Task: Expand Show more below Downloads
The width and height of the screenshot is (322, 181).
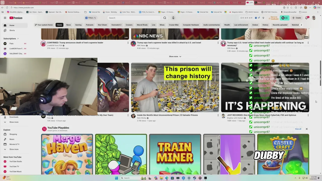Action: pyautogui.click(x=14, y=122)
